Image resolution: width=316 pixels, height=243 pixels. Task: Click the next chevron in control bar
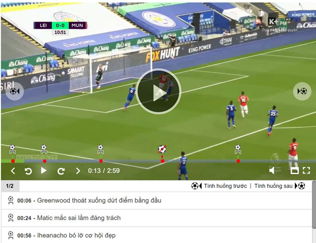pyautogui.click(x=78, y=171)
